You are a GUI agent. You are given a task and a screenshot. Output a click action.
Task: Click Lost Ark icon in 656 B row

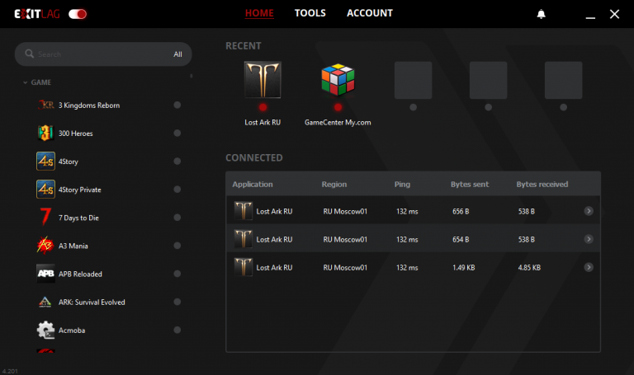tap(244, 211)
